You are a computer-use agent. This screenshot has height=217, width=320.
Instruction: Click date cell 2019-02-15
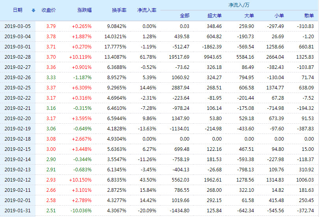click(18, 149)
